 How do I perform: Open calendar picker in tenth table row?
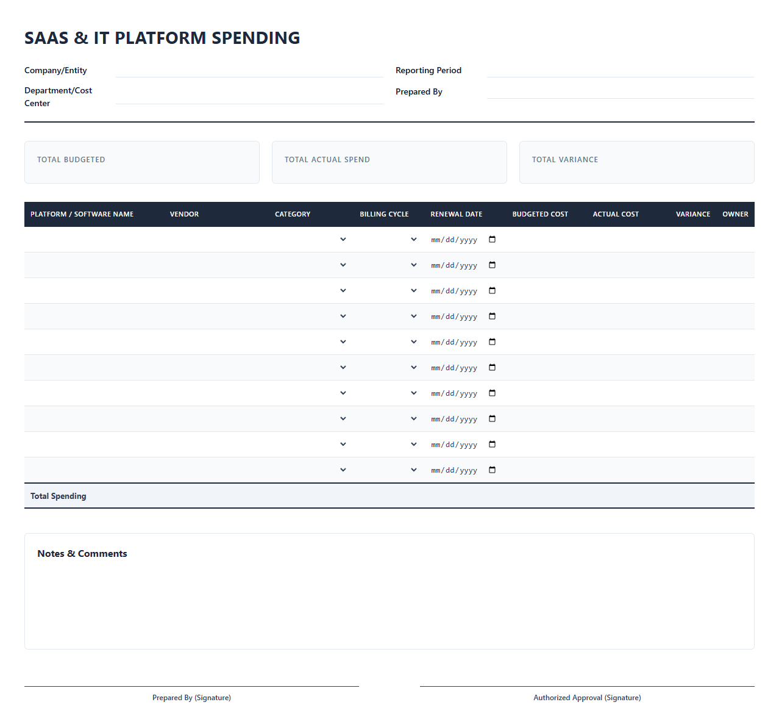pos(493,470)
